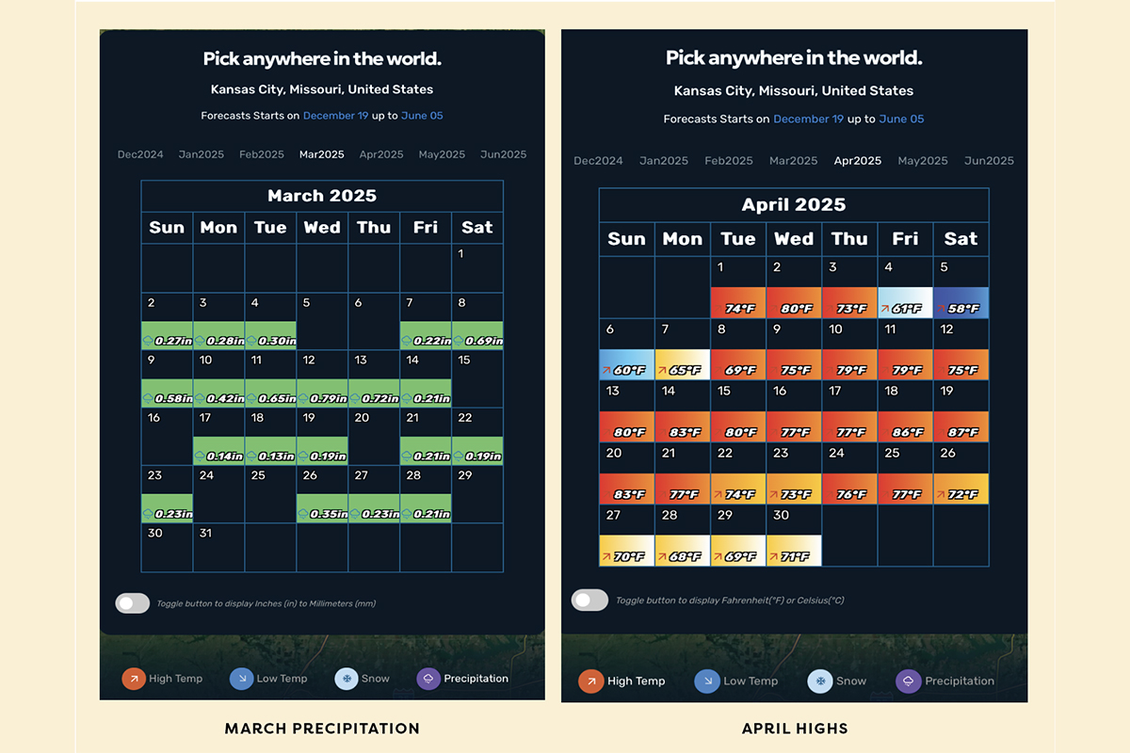Viewport: 1130px width, 753px height.
Task: Select Snow icon in right panel
Action: [820, 681]
